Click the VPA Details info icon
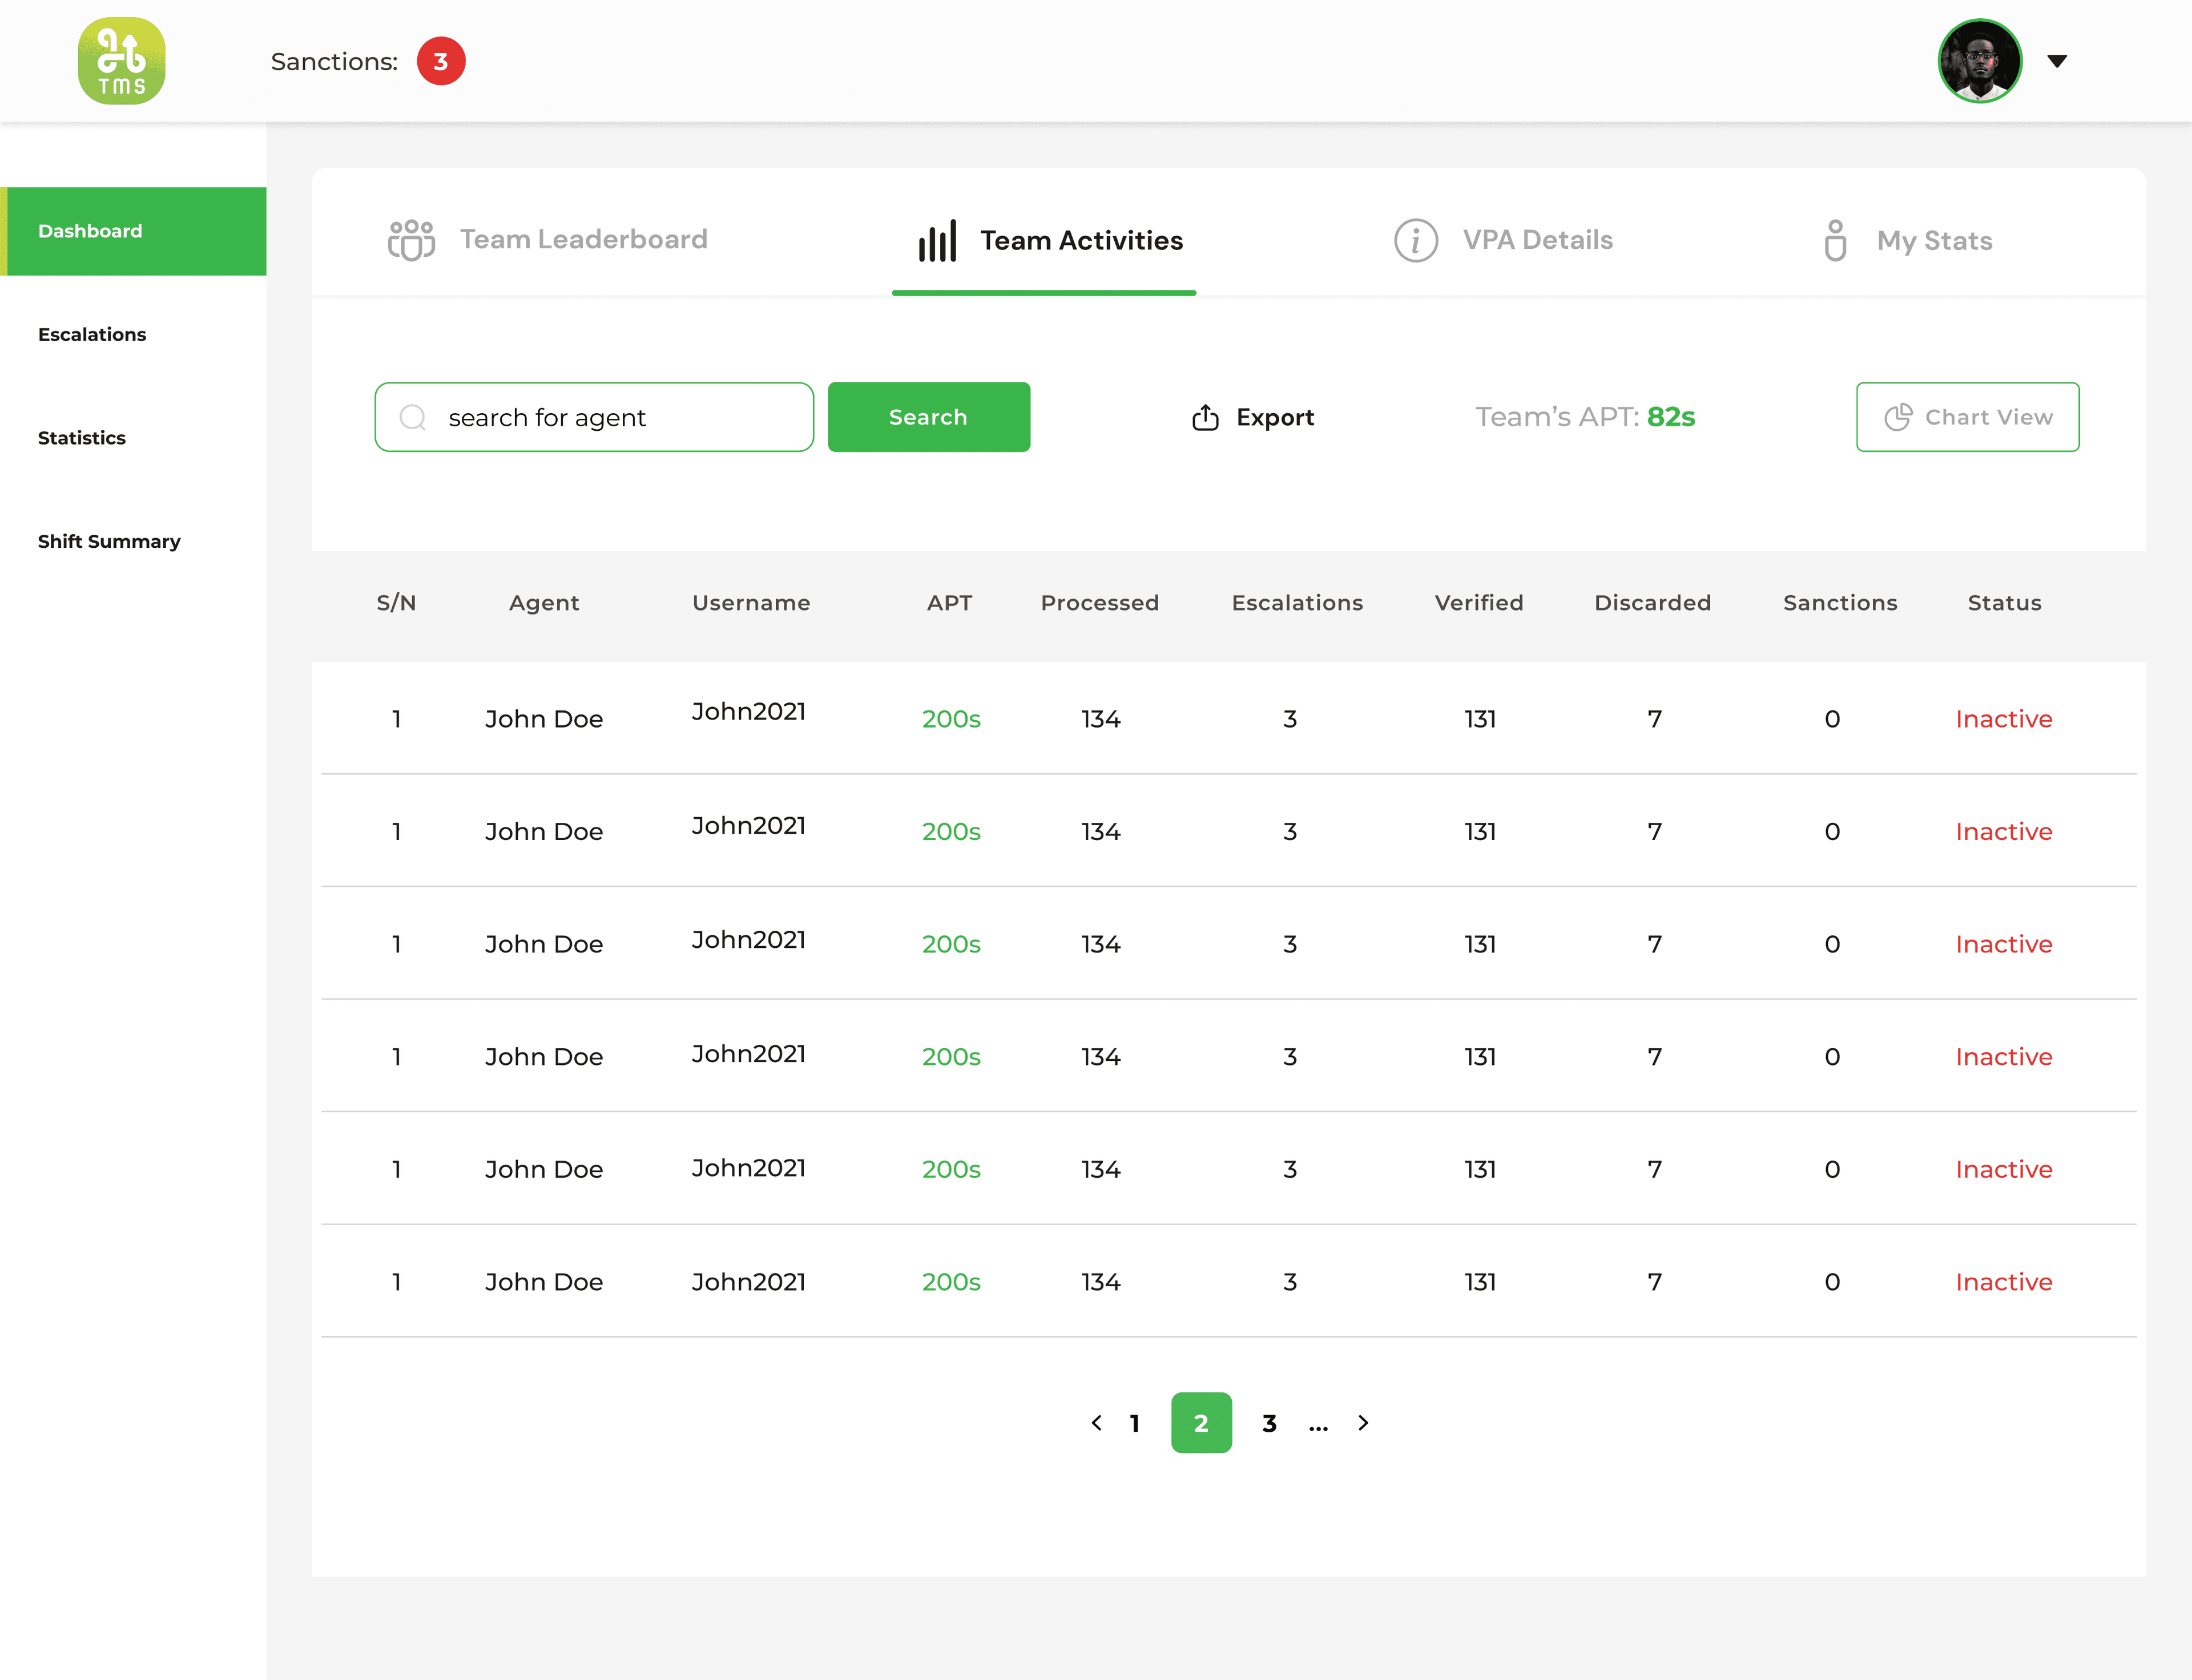Viewport: 2192px width, 1680px height. point(1416,240)
